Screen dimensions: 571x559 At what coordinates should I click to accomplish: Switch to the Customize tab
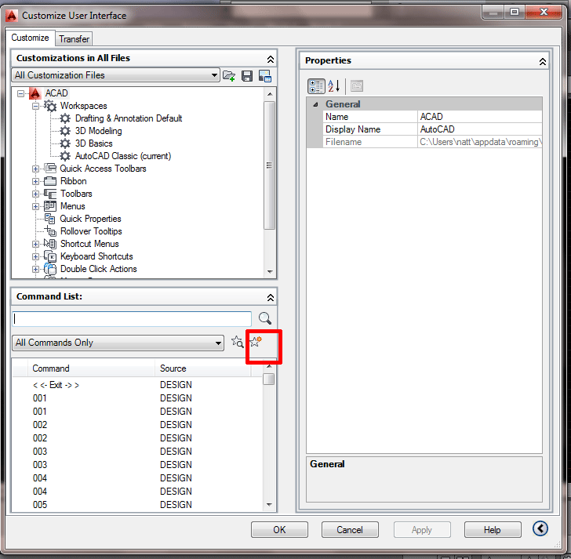click(31, 38)
